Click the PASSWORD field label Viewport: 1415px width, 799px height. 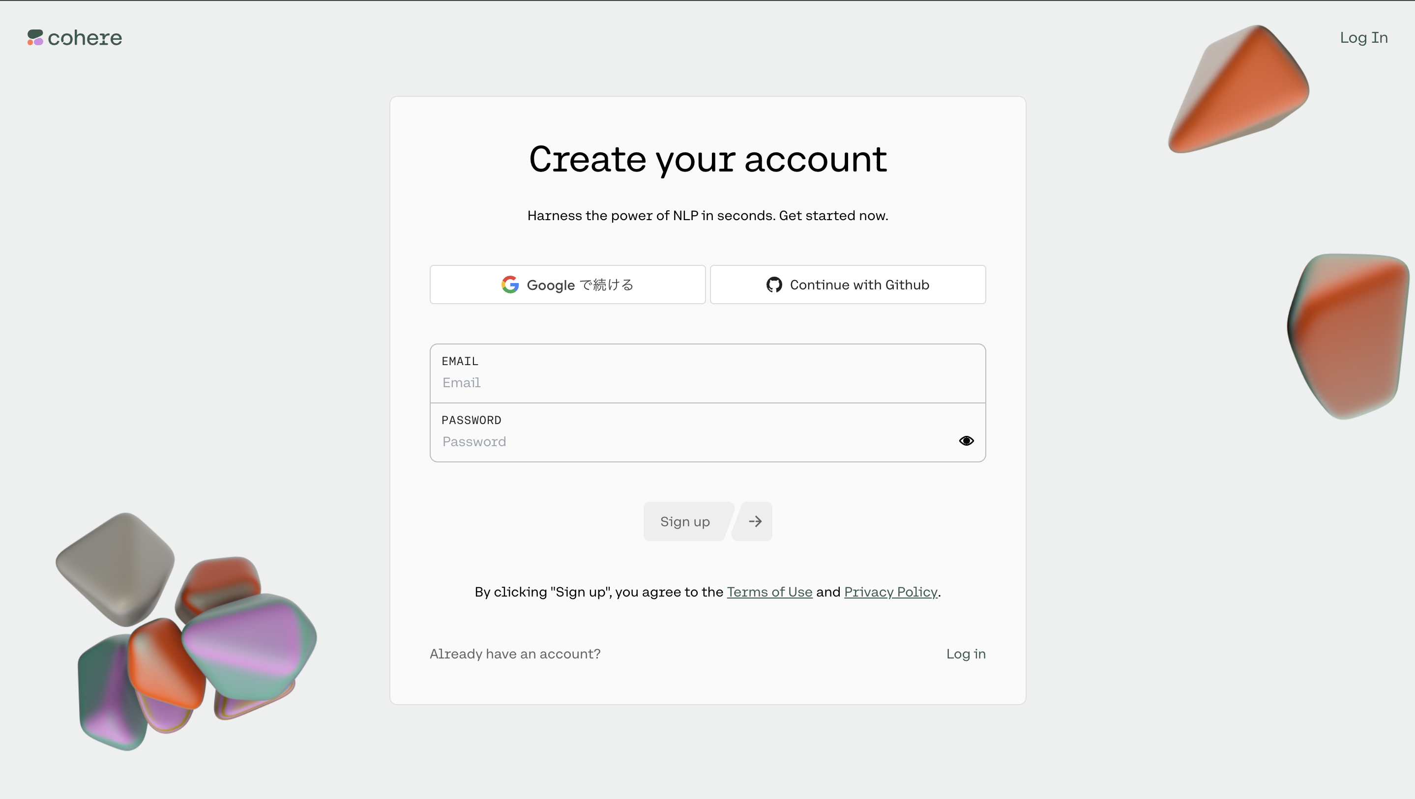(x=472, y=420)
